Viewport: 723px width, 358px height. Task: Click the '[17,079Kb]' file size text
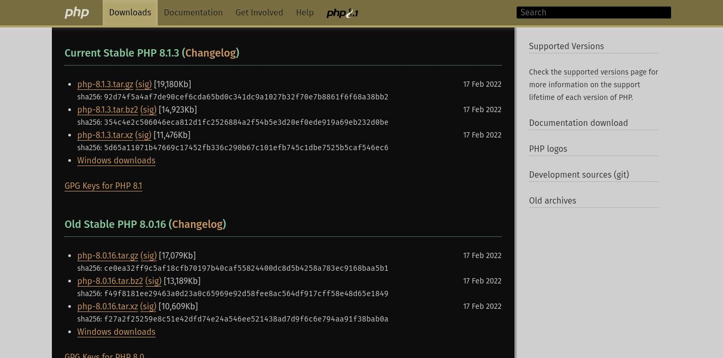click(x=177, y=256)
